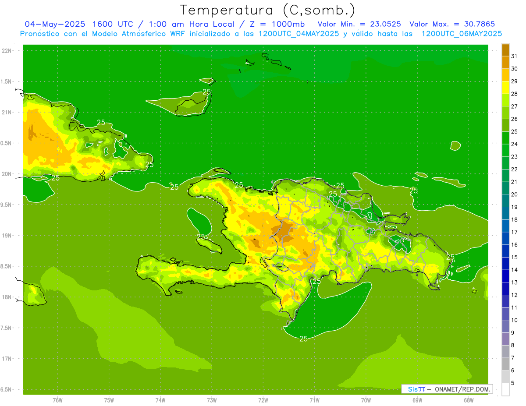Click the legend value "31"

(x=515, y=56)
